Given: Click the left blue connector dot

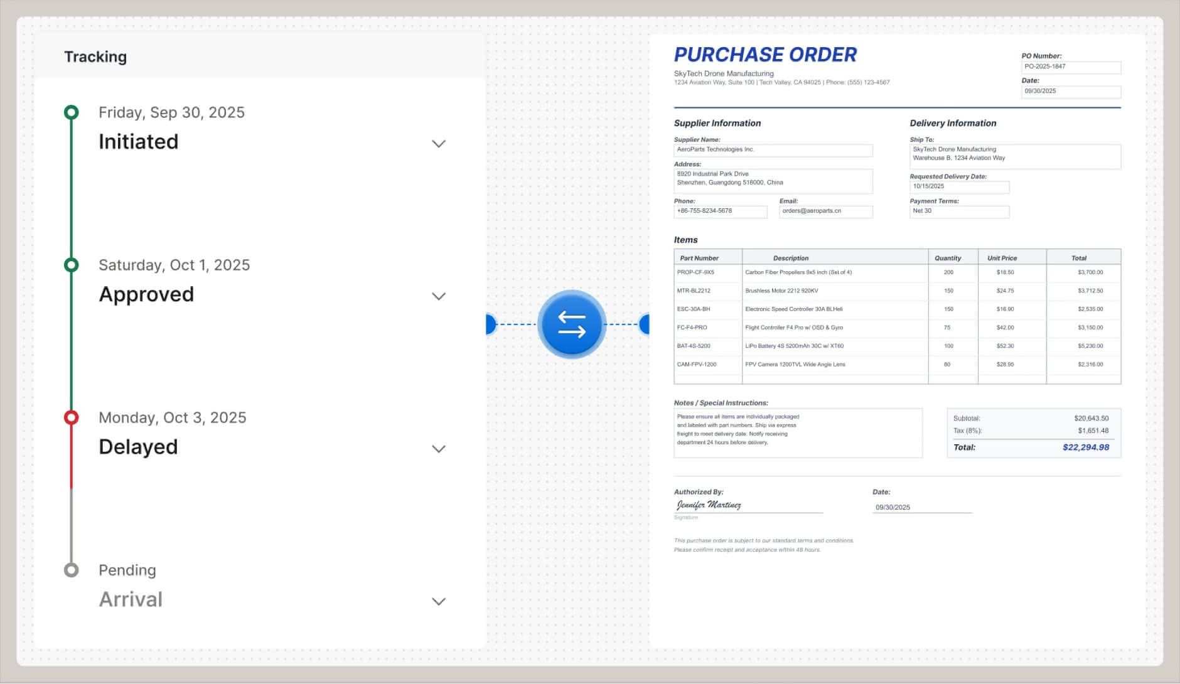Looking at the screenshot, I should click(491, 324).
